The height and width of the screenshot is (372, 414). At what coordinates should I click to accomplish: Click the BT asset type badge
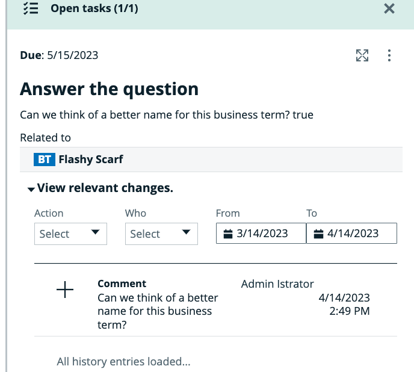[x=45, y=160]
